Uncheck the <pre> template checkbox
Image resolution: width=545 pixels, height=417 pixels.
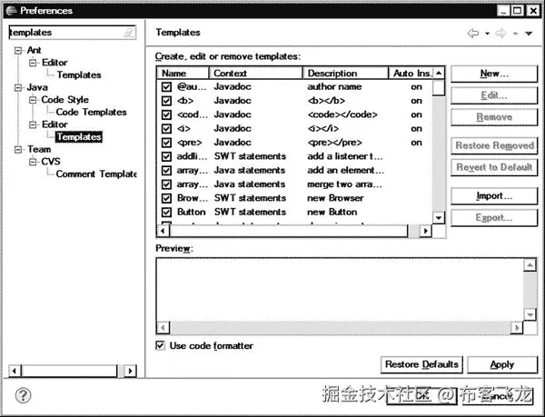[166, 142]
